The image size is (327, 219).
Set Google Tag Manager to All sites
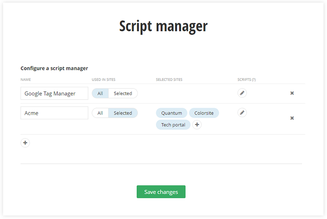pos(100,93)
